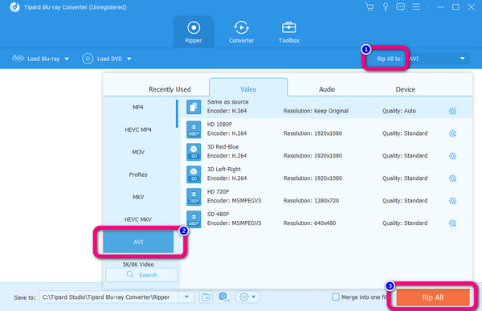
Task: Click the 3D Red-Blue profile icon
Action: point(194,152)
